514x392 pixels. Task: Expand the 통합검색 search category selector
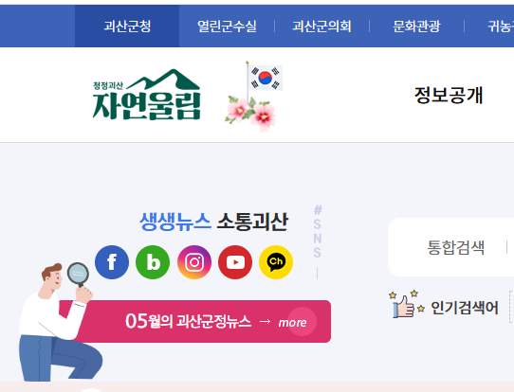click(x=455, y=247)
